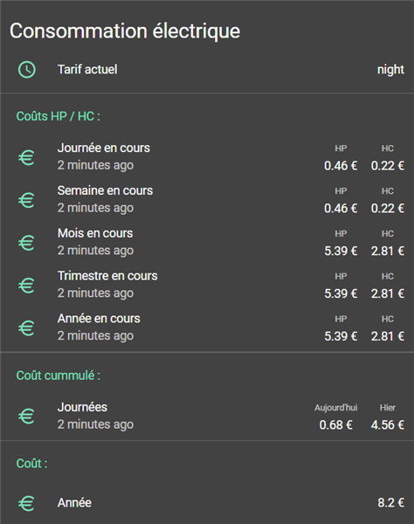Click the euro icon for Année en cours
This screenshot has height=524, width=414.
(x=26, y=328)
